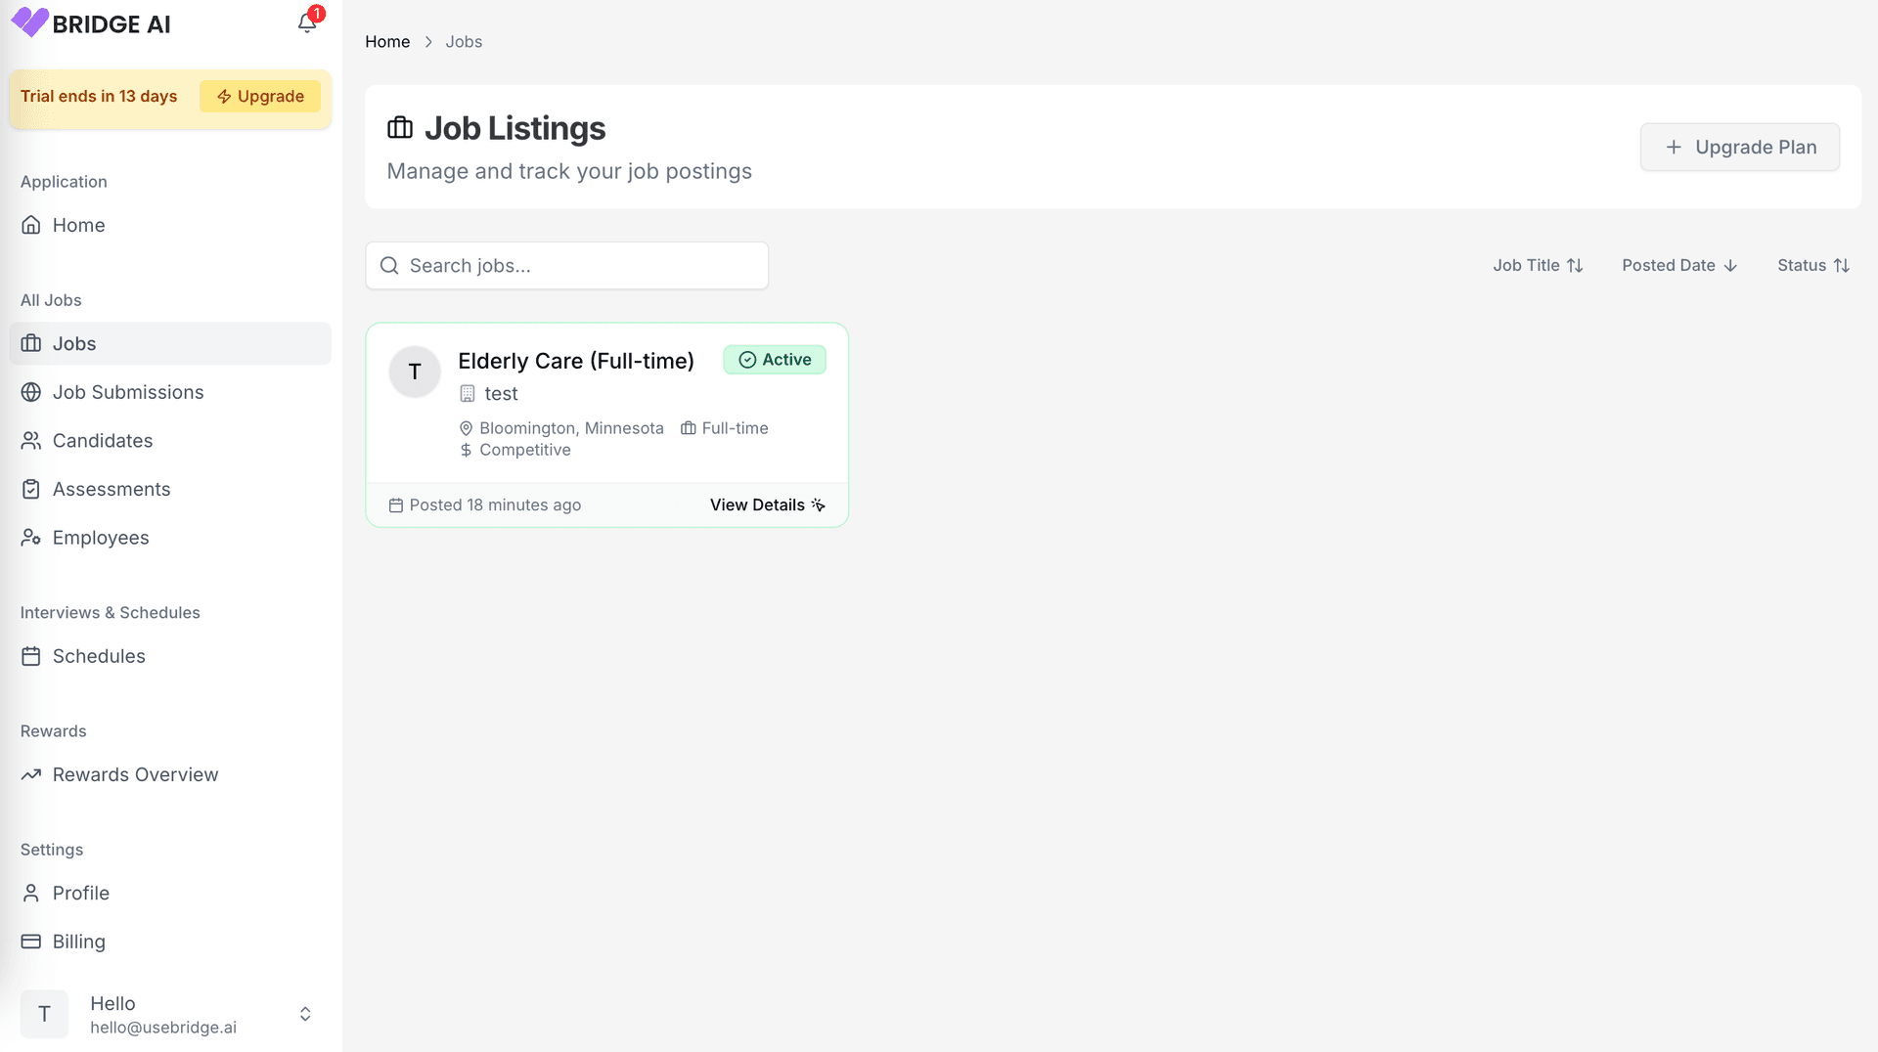Expand the user account menu chevron
This screenshot has height=1052, width=1878.
tap(304, 1014)
